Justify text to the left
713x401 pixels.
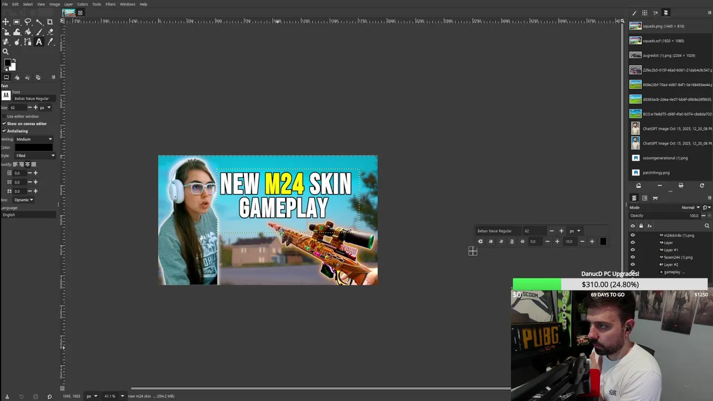click(x=16, y=164)
